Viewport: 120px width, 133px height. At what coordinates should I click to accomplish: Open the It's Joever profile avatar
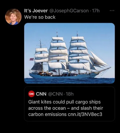point(13,17)
